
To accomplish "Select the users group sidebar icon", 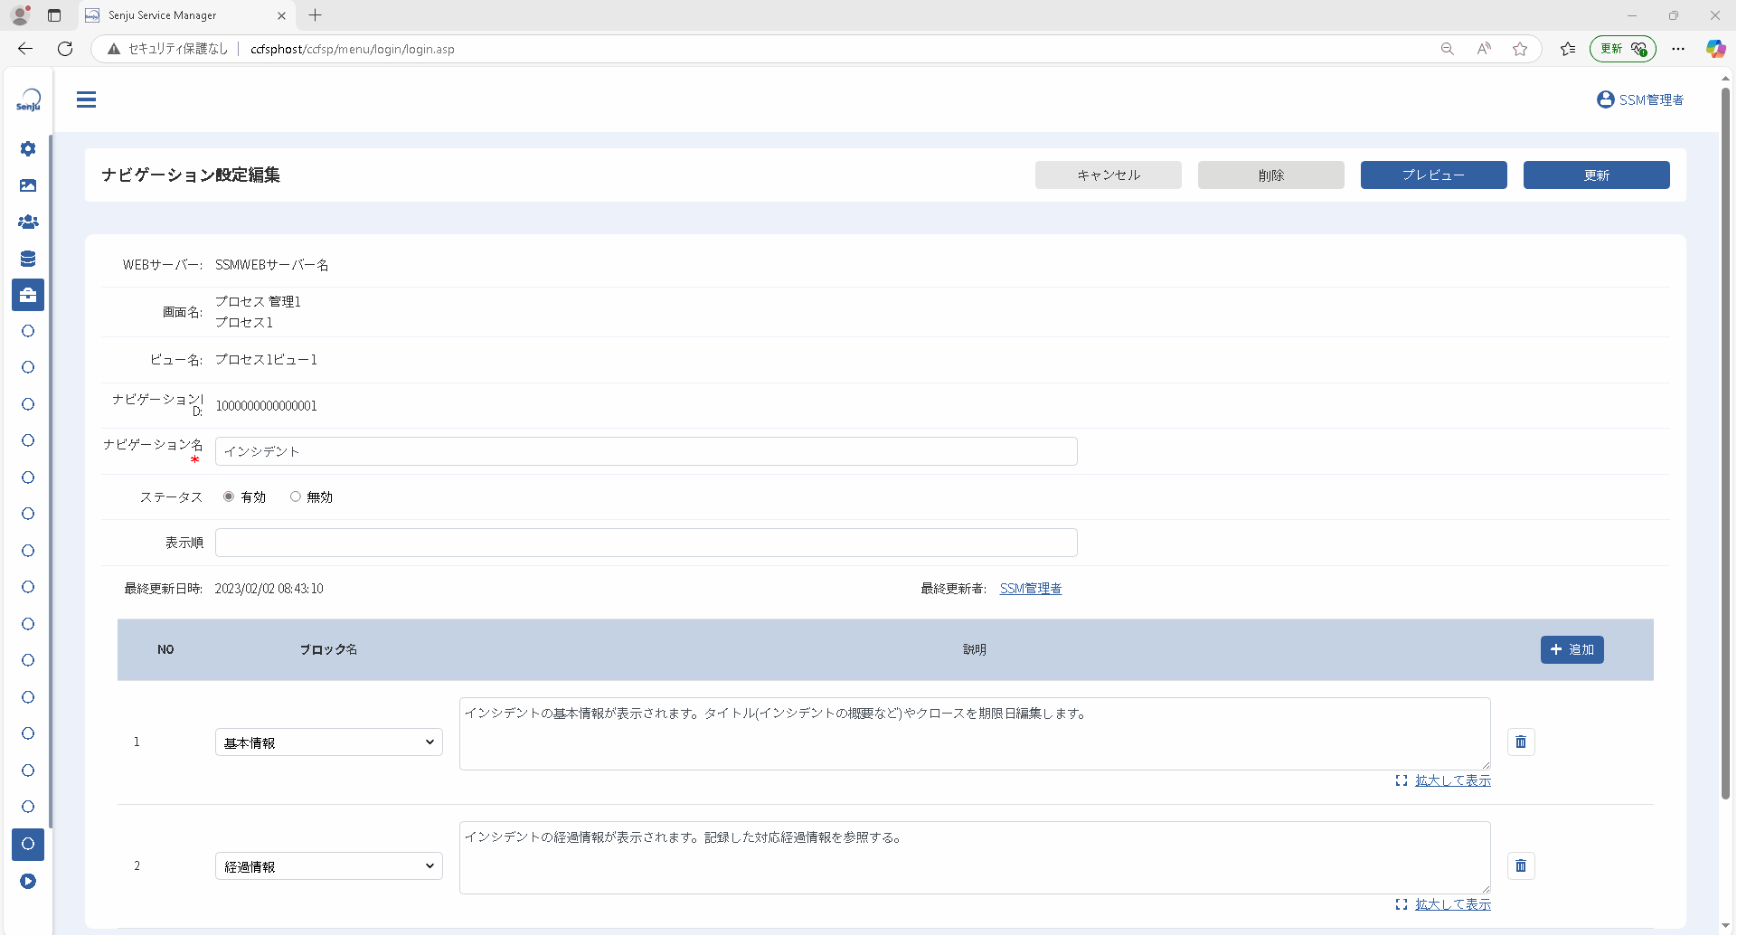I will pyautogui.click(x=28, y=222).
